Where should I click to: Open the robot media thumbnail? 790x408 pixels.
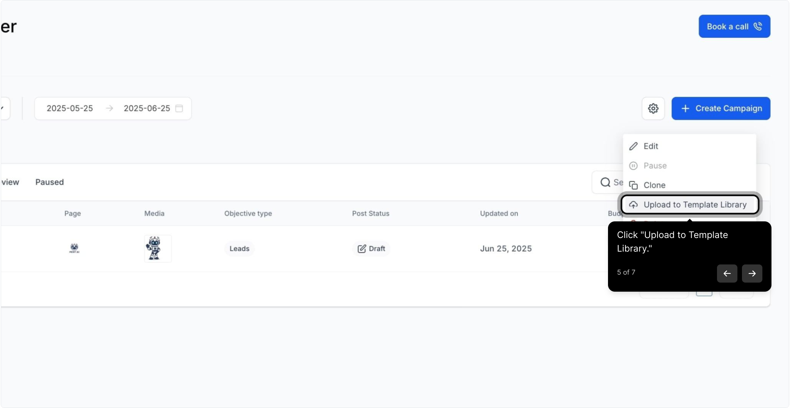coord(158,249)
